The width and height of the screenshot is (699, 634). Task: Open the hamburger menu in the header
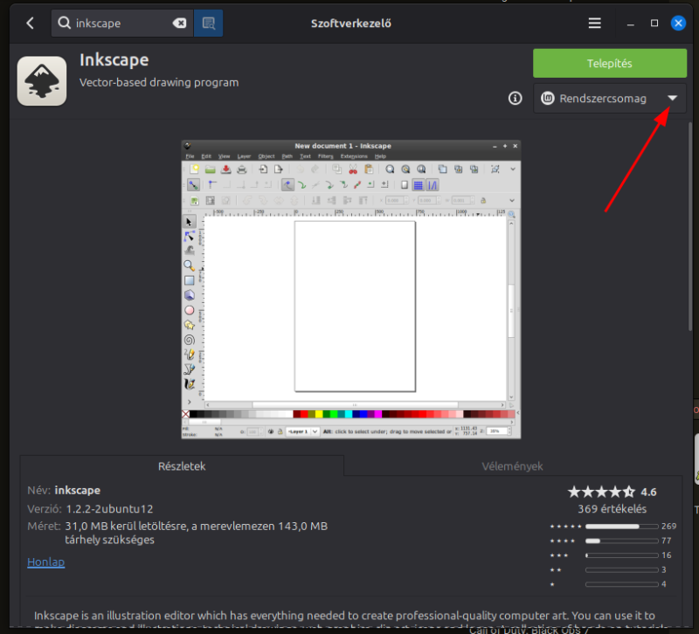point(594,24)
